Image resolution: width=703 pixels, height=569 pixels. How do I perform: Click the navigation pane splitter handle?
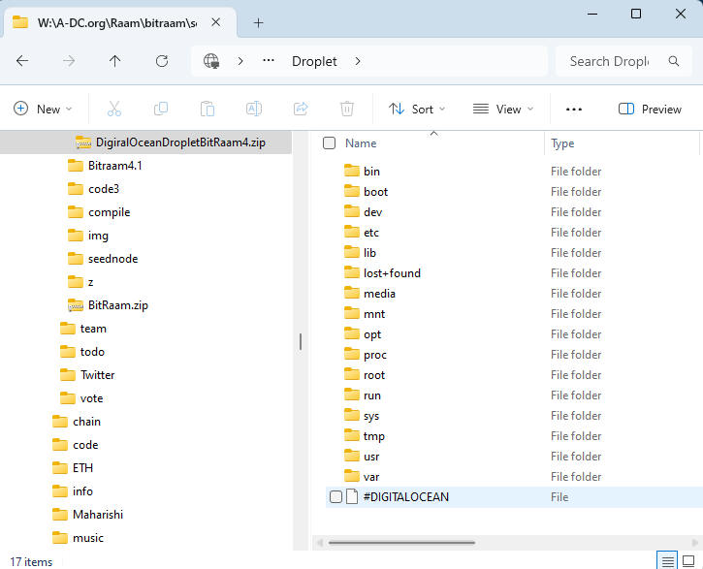coord(300,342)
